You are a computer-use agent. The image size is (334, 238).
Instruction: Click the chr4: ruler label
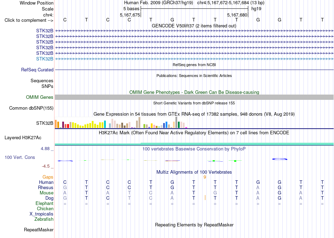pyautogui.click(x=48, y=15)
